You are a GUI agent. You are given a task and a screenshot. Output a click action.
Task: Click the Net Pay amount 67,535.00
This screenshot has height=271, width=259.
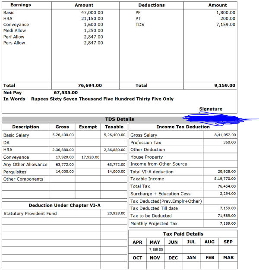click(66, 92)
